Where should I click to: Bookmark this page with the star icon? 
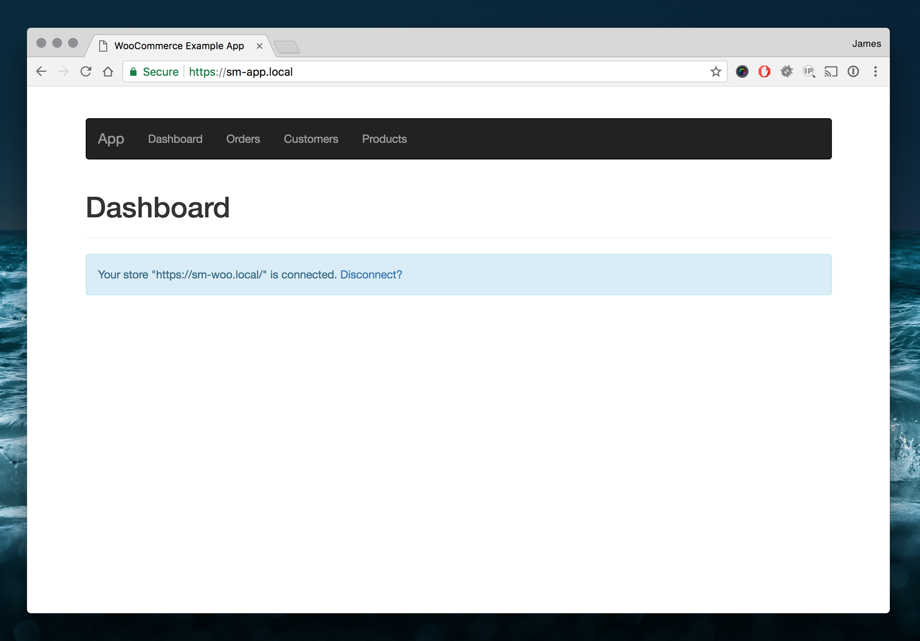pyautogui.click(x=715, y=71)
